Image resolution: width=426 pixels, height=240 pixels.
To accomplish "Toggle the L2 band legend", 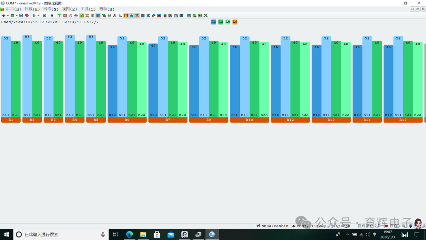I will tap(220, 22).
